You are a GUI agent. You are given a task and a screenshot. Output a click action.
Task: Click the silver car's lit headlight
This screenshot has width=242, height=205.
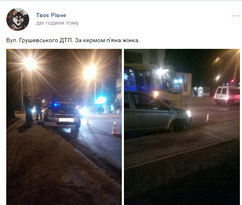click(189, 114)
